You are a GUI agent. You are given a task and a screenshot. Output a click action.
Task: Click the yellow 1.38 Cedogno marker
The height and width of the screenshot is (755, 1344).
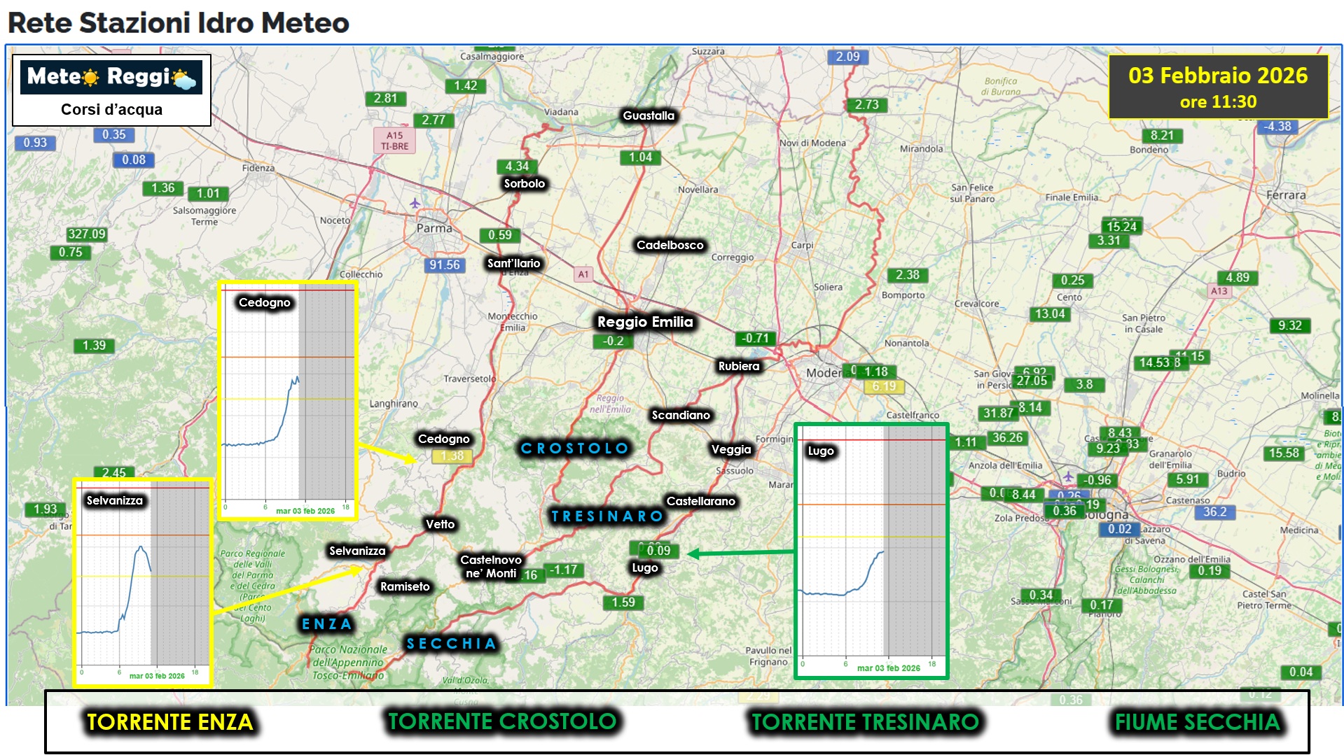click(452, 456)
